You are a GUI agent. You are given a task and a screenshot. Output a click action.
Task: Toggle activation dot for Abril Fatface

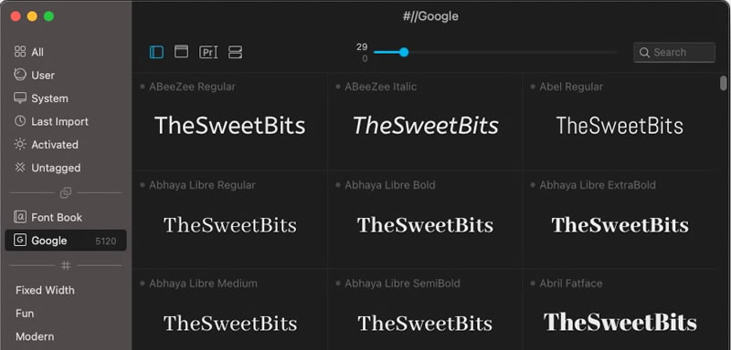click(x=533, y=283)
